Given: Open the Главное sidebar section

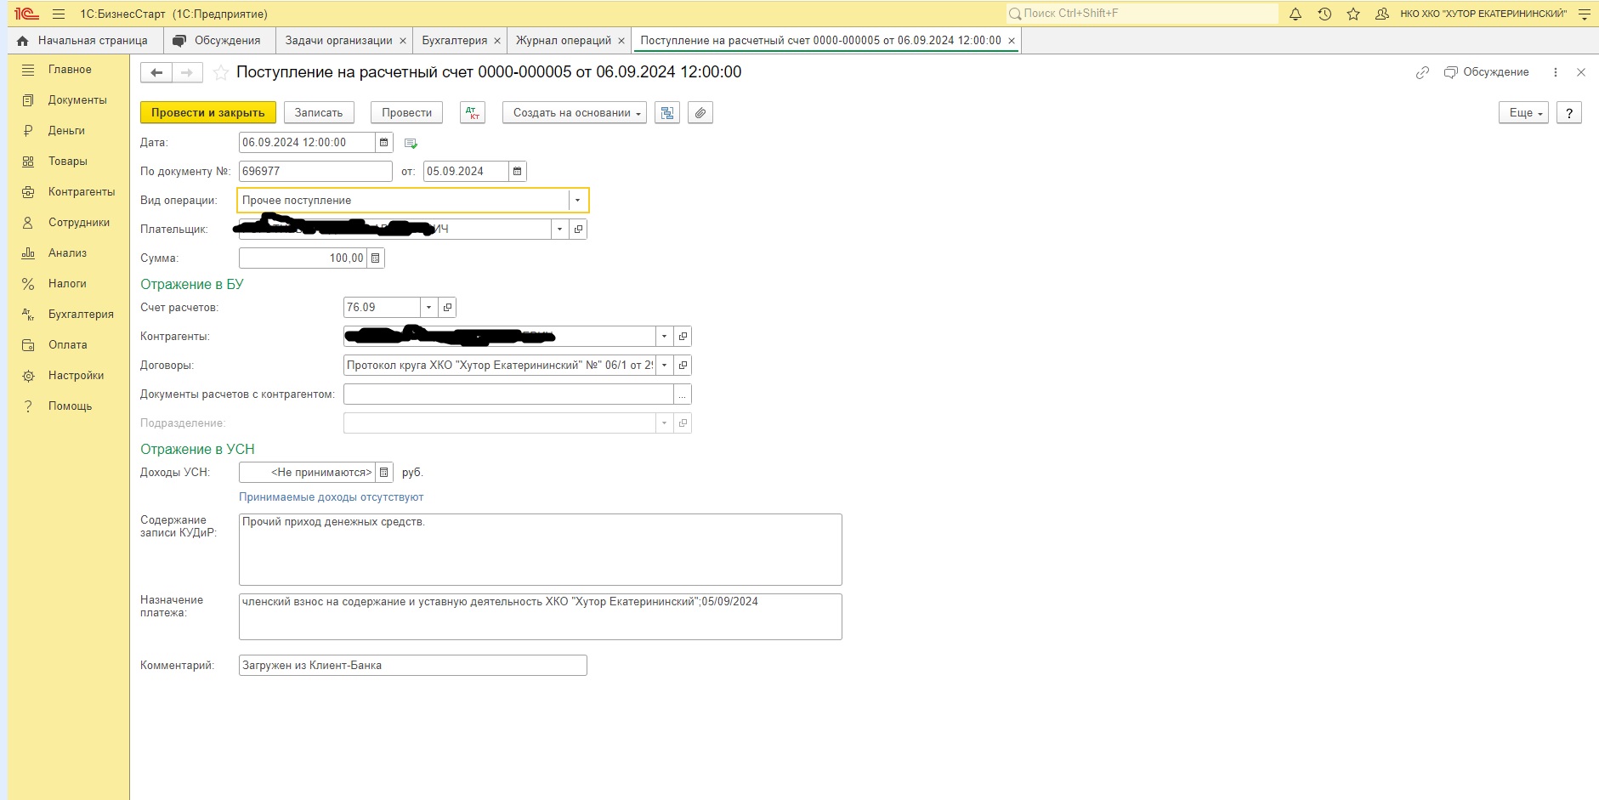Looking at the screenshot, I should pyautogui.click(x=70, y=70).
